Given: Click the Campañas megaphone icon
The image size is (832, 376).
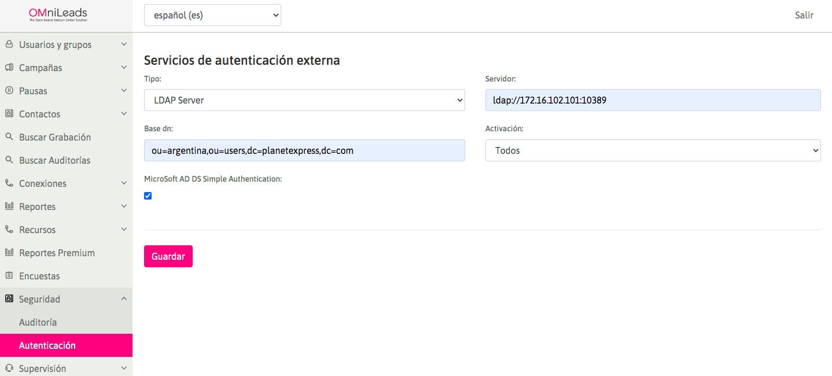Looking at the screenshot, I should click(9, 68).
